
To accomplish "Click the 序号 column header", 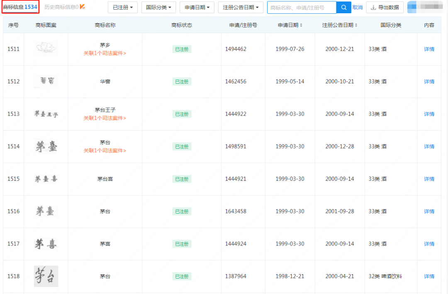I will click(13, 25).
